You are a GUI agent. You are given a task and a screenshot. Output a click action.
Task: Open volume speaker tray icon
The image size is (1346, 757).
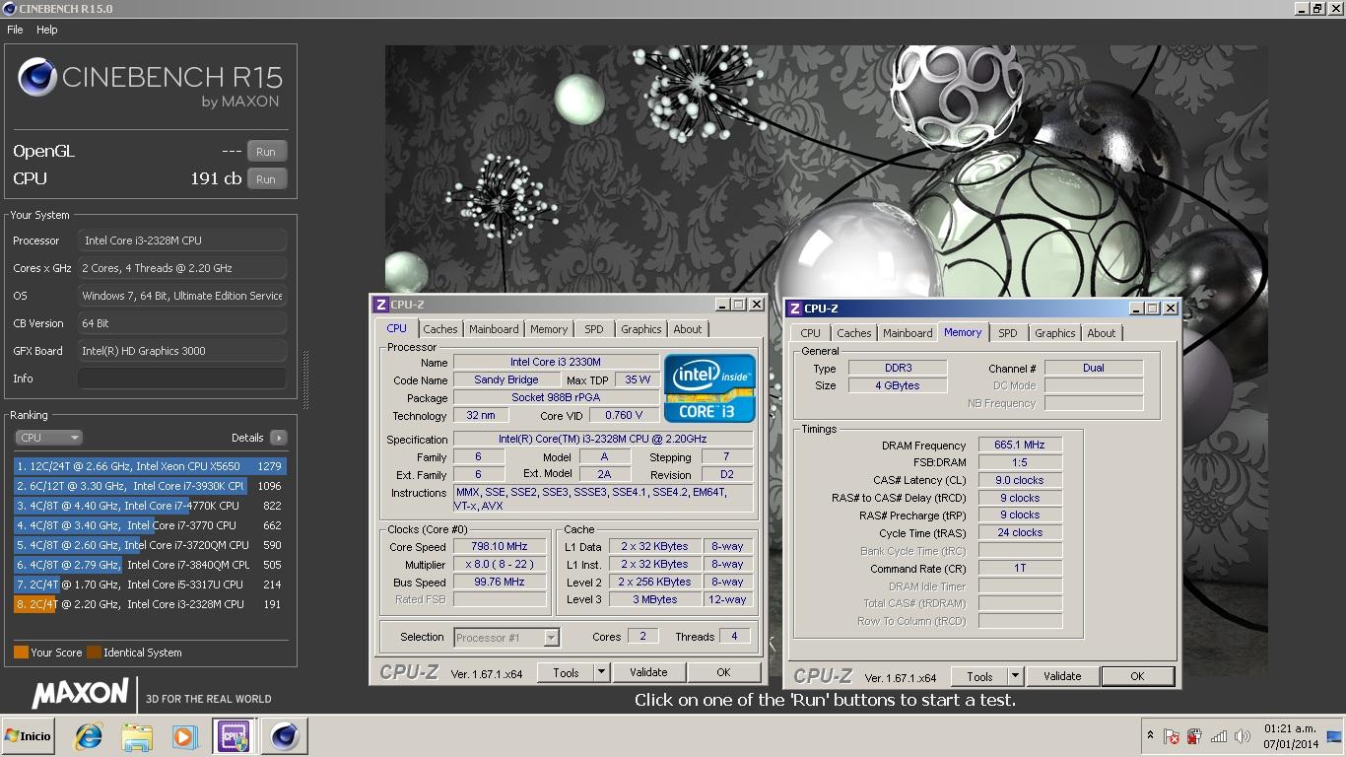(x=1243, y=736)
